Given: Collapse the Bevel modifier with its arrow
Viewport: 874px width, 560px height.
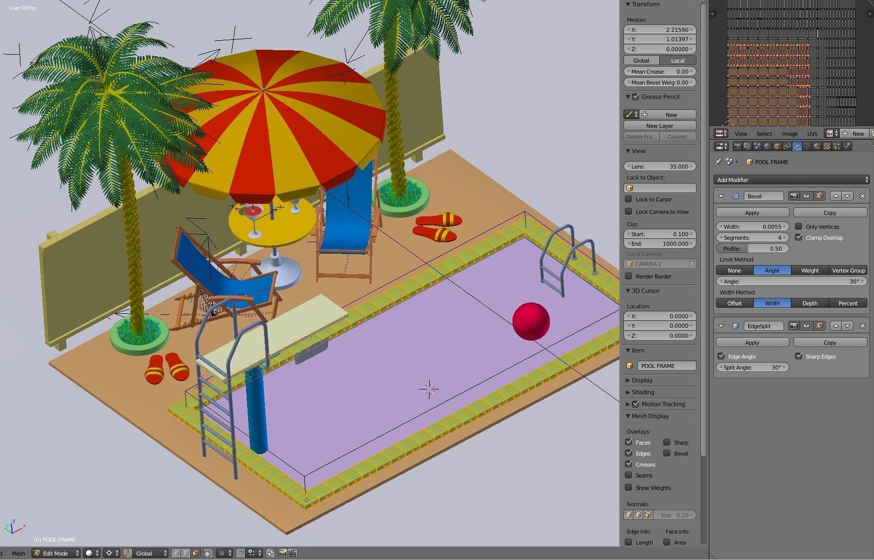Looking at the screenshot, I should click(722, 196).
